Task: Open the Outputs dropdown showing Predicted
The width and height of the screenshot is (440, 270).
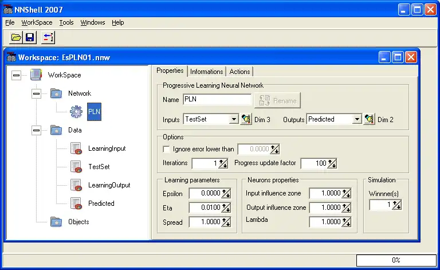Action: coord(357,119)
